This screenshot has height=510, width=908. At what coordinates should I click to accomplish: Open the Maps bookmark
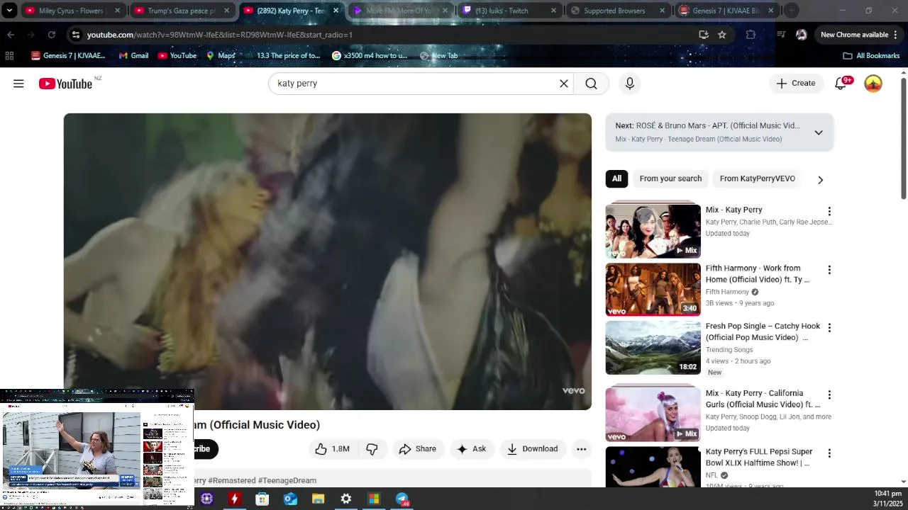(221, 56)
